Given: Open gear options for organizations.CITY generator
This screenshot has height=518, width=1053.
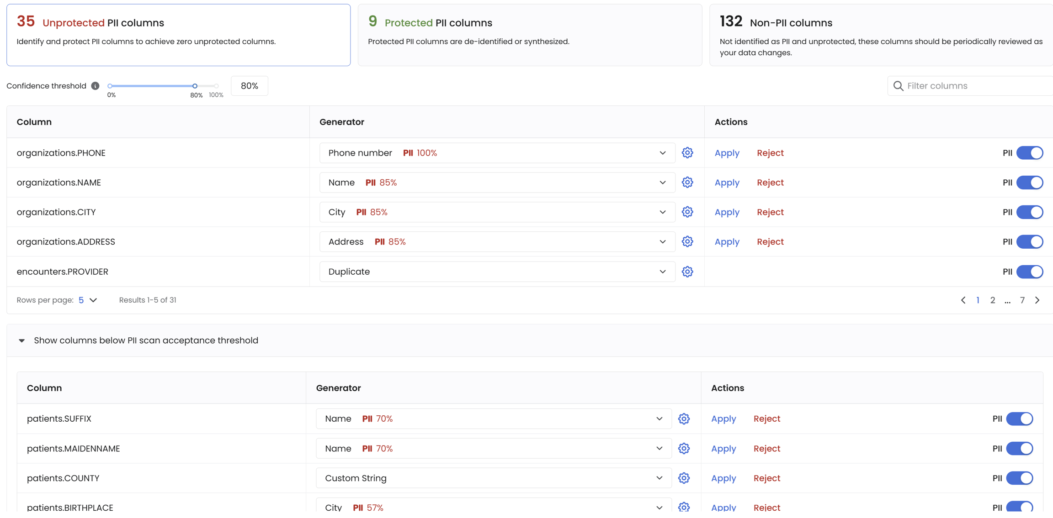Looking at the screenshot, I should 687,212.
